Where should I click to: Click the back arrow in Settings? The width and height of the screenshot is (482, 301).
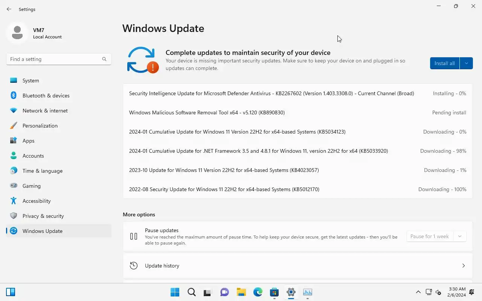pyautogui.click(x=9, y=9)
